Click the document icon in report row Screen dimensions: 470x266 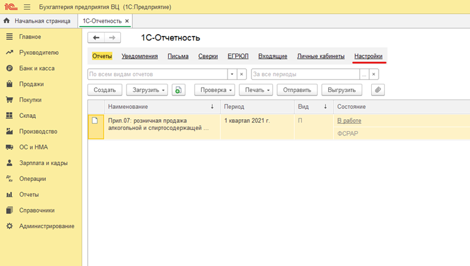tap(95, 120)
